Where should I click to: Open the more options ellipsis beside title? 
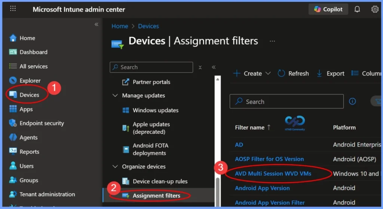point(272,41)
